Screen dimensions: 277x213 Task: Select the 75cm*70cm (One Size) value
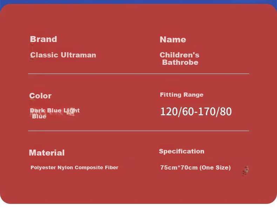[195, 167]
